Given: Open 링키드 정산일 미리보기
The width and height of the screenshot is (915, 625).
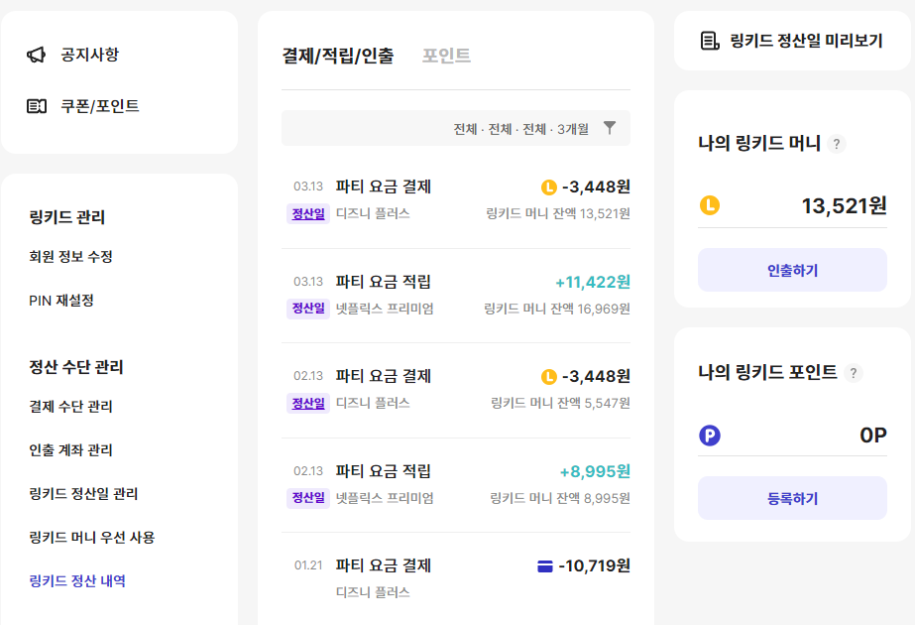Looking at the screenshot, I should 792,41.
